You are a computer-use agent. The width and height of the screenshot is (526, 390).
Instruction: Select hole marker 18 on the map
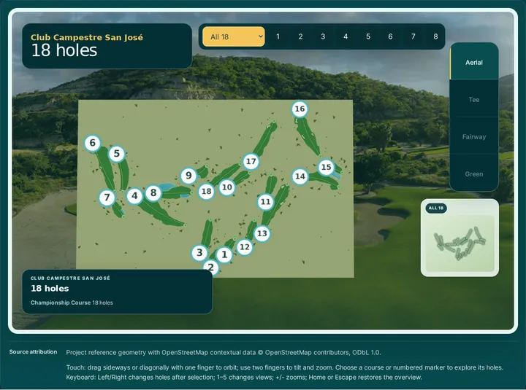coord(206,191)
